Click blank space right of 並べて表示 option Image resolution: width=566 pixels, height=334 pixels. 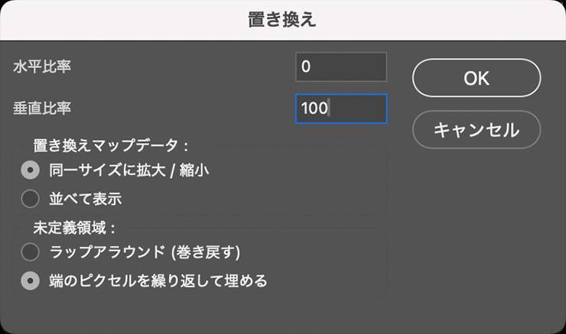(268, 199)
